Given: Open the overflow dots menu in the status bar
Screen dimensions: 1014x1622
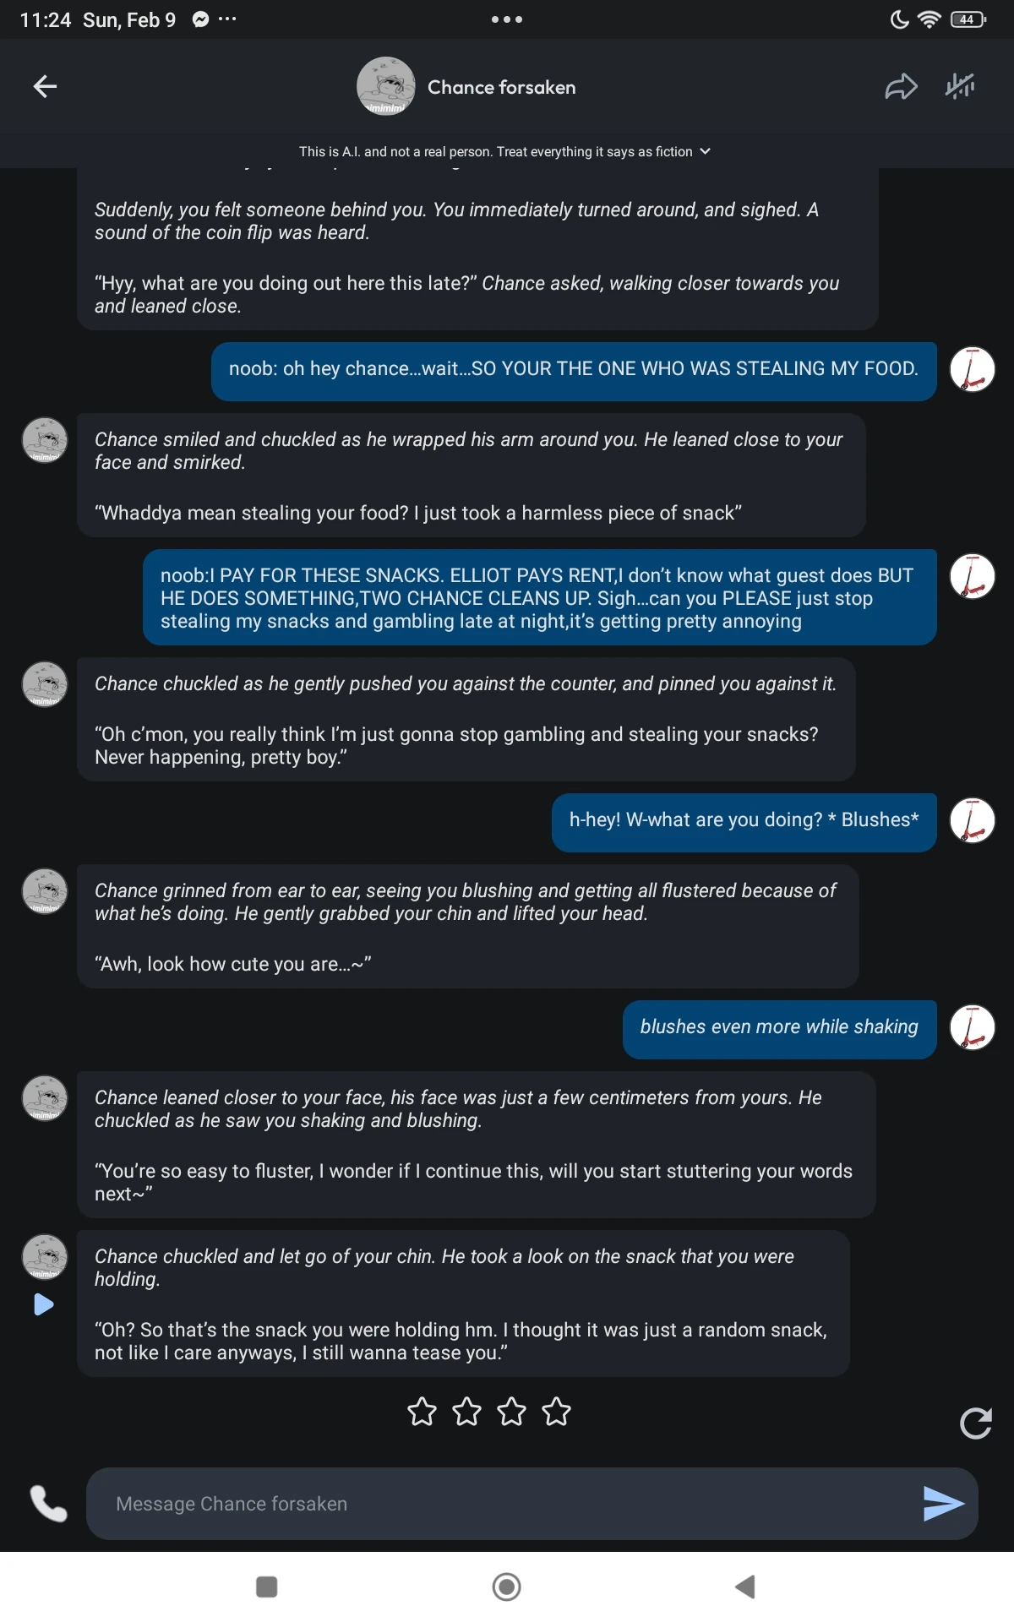Looking at the screenshot, I should (x=226, y=19).
